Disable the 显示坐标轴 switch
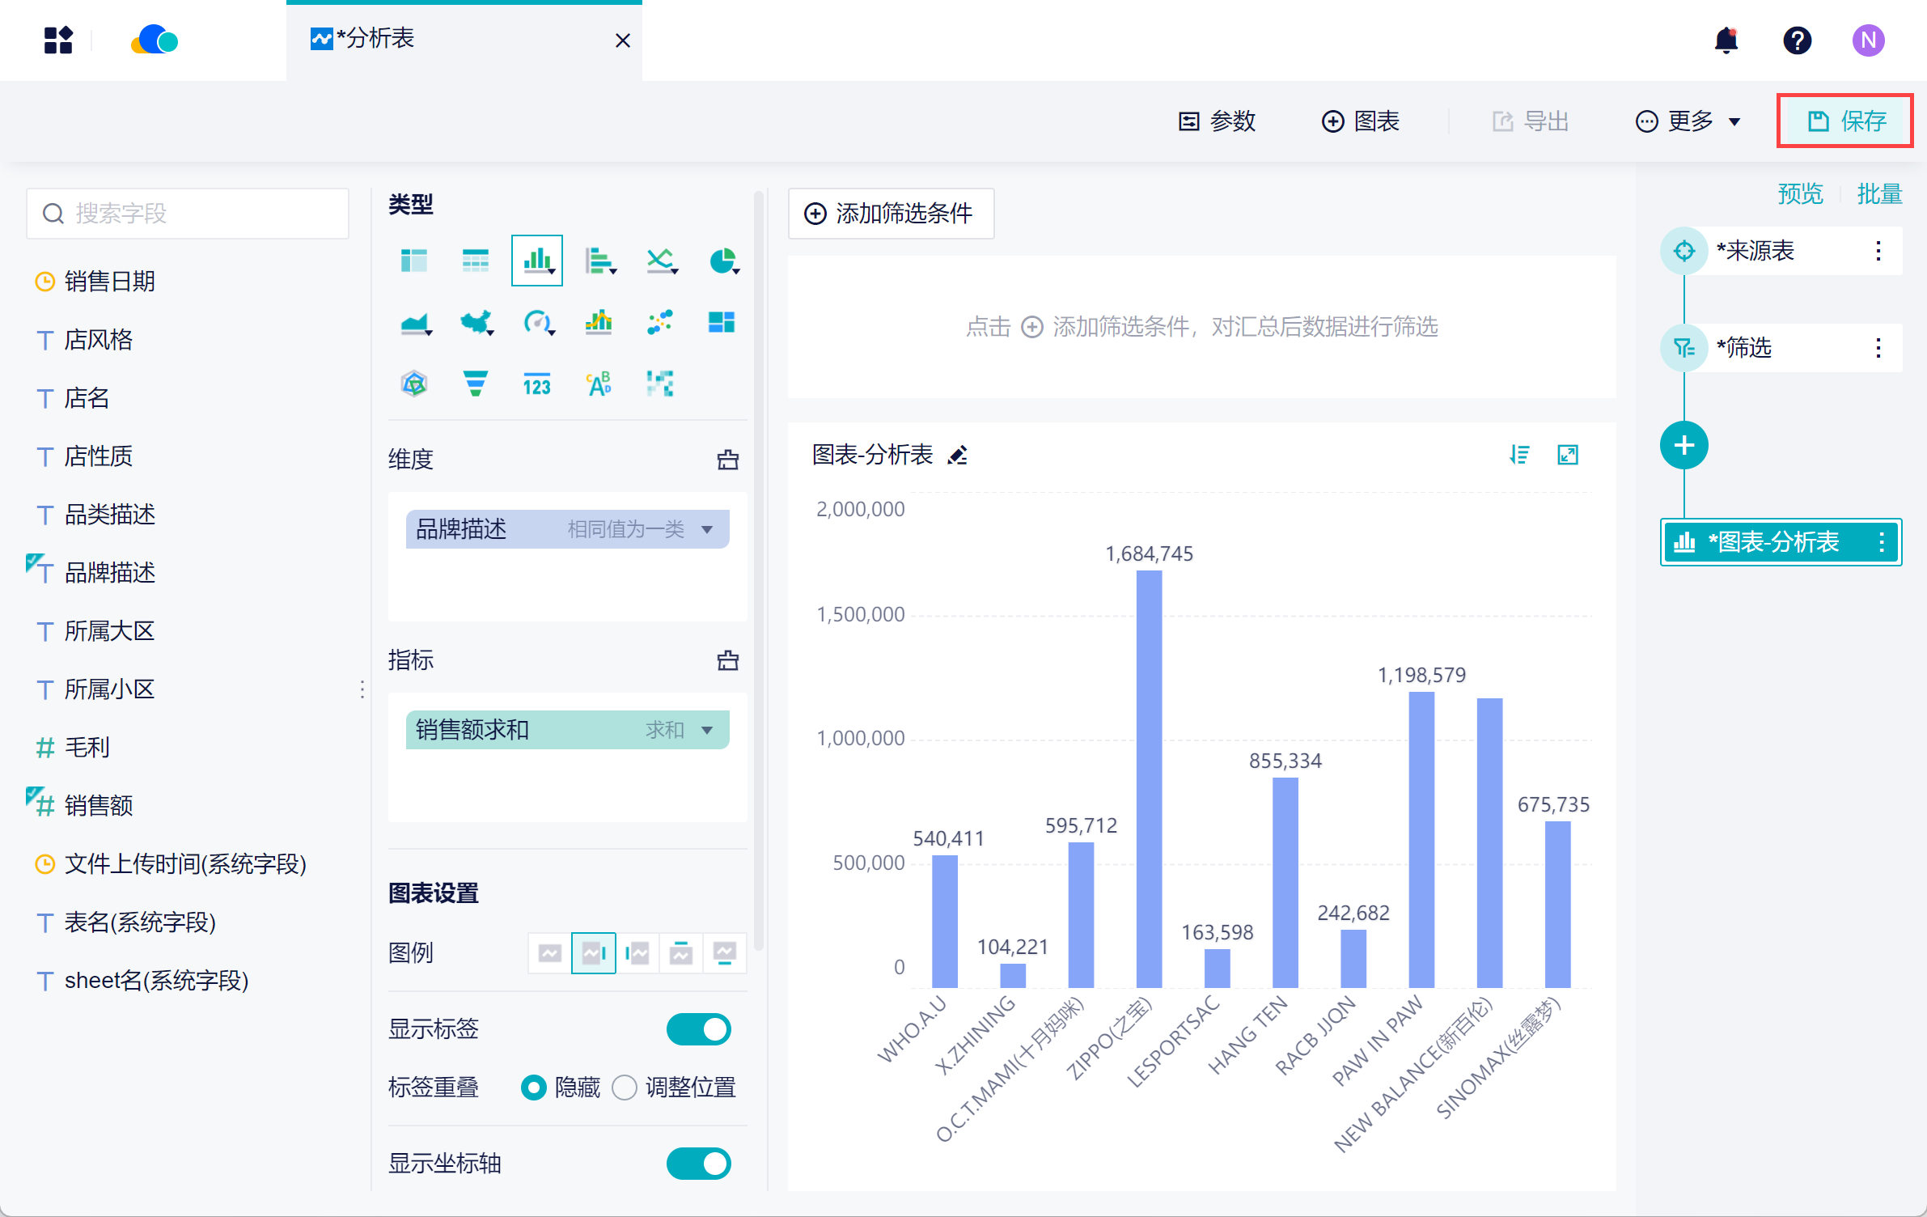Image resolution: width=1927 pixels, height=1217 pixels. (x=699, y=1163)
